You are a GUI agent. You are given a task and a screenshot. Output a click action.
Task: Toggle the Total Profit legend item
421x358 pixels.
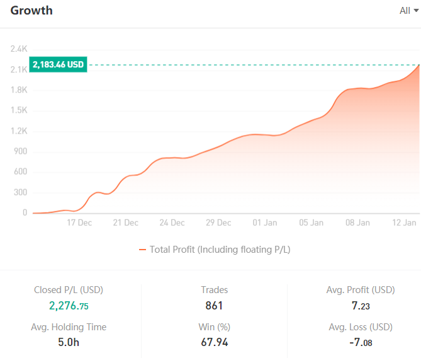pyautogui.click(x=215, y=250)
